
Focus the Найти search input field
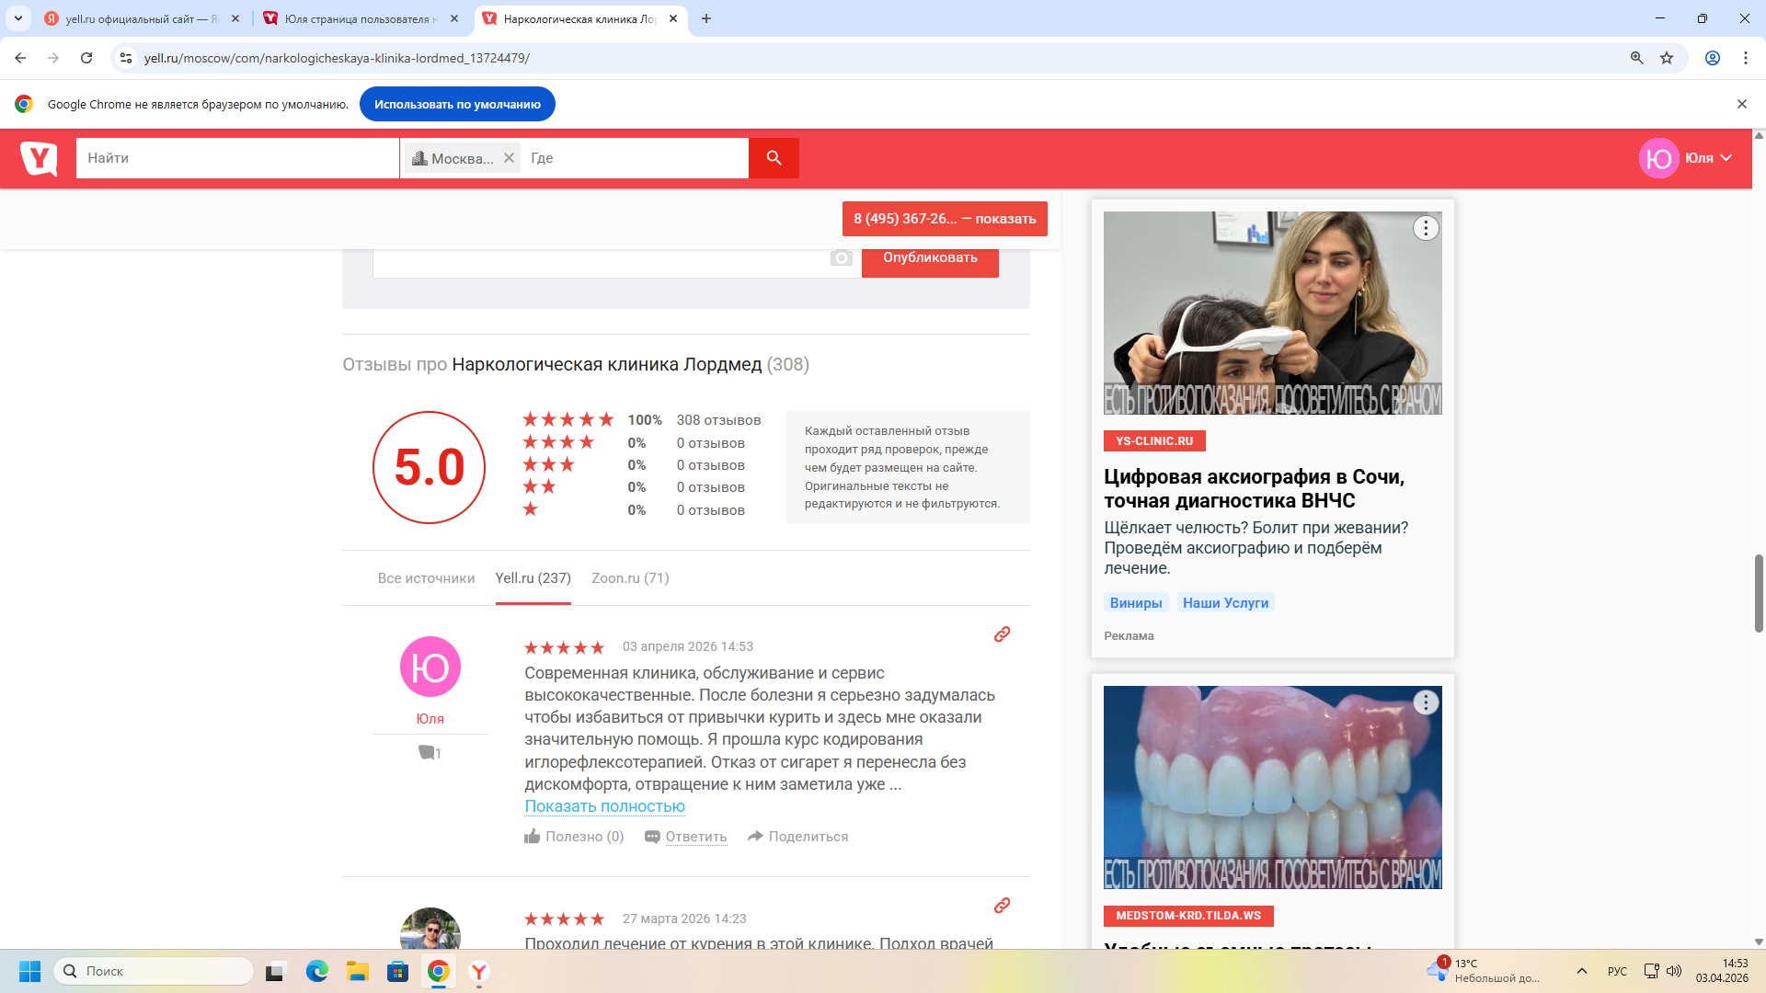237,158
